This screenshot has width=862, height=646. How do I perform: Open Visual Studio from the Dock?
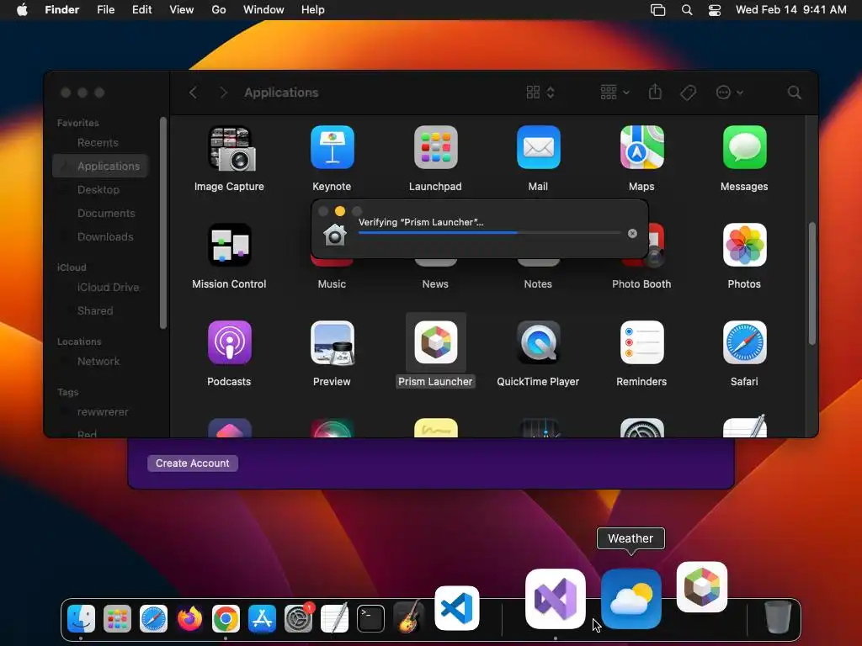(x=556, y=599)
